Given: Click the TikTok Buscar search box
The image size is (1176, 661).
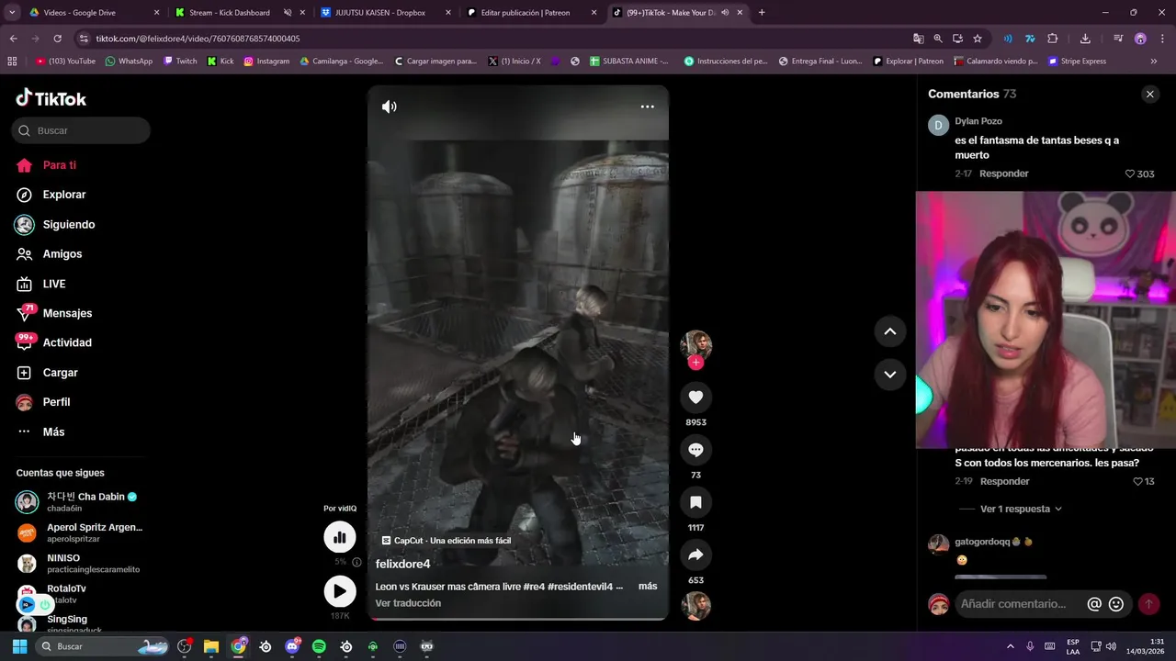Looking at the screenshot, I should 81,130.
